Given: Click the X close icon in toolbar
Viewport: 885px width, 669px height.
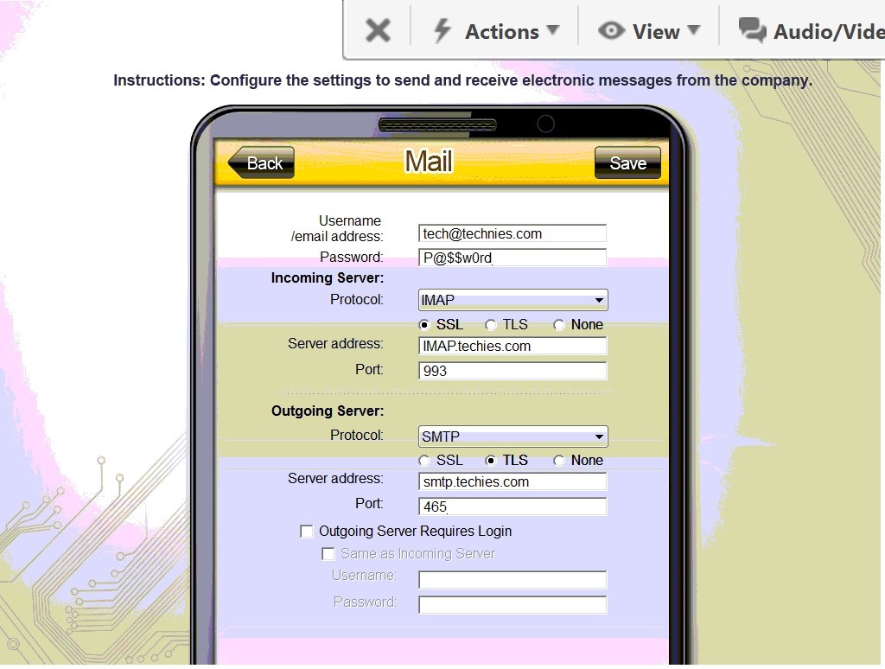Looking at the screenshot, I should pos(378,30).
